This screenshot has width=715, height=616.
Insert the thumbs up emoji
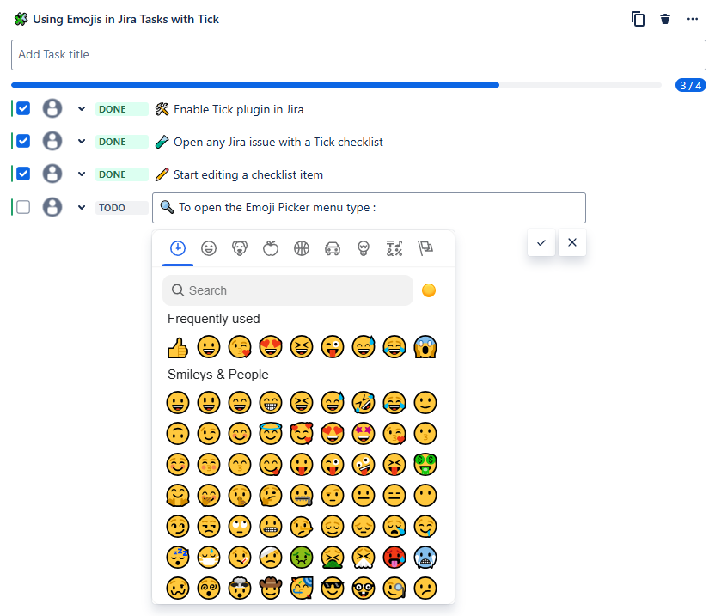(178, 347)
